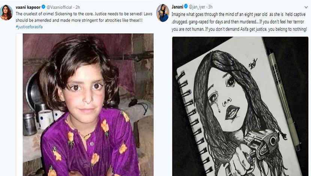311x176 pixels.
Task: Click the vaani kapoor display name
Action: coord(28,7)
